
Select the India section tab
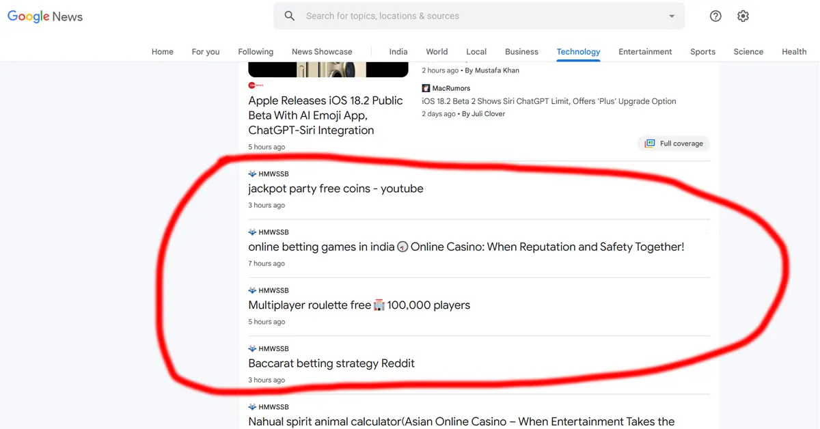[x=398, y=52]
